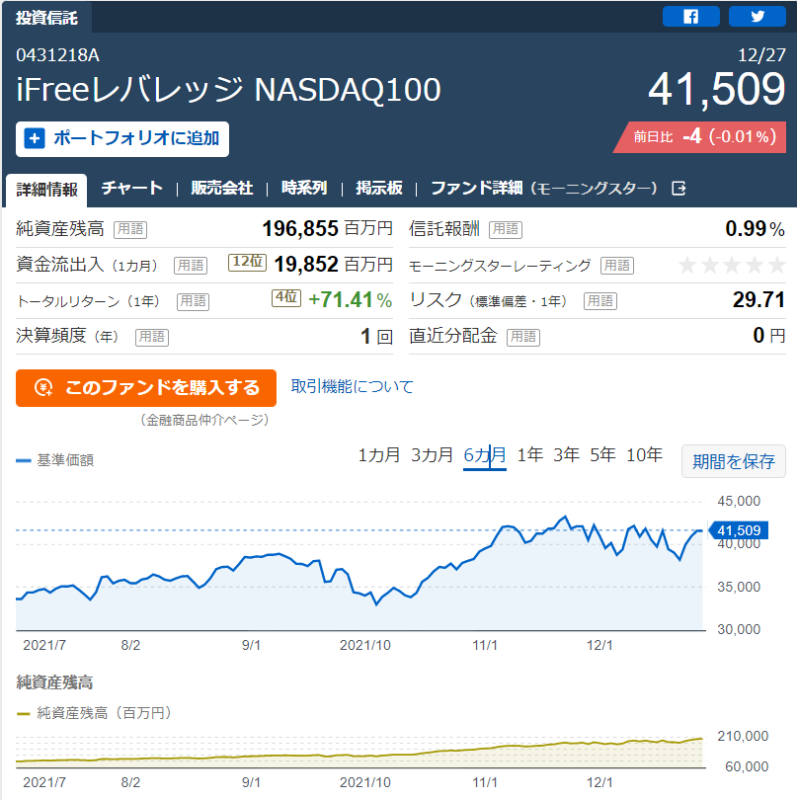Click the 4位 ranking badge
This screenshot has height=800, width=797.
pos(286,298)
